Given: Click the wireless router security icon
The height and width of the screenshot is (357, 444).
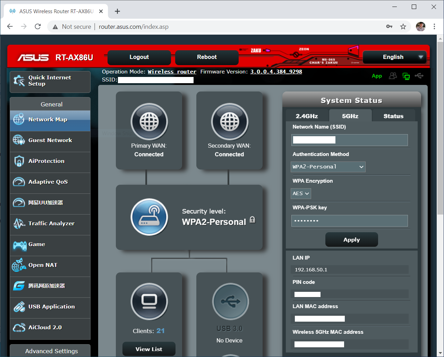Looking at the screenshot, I should (149, 217).
